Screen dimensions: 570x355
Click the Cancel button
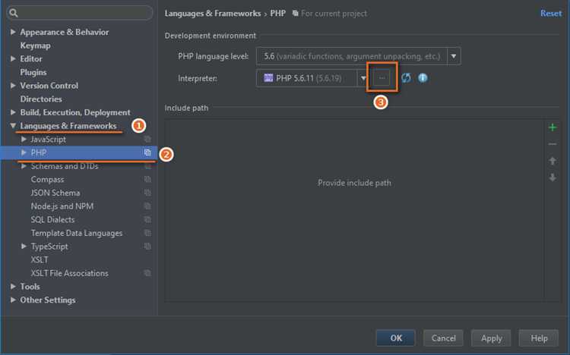click(x=444, y=338)
